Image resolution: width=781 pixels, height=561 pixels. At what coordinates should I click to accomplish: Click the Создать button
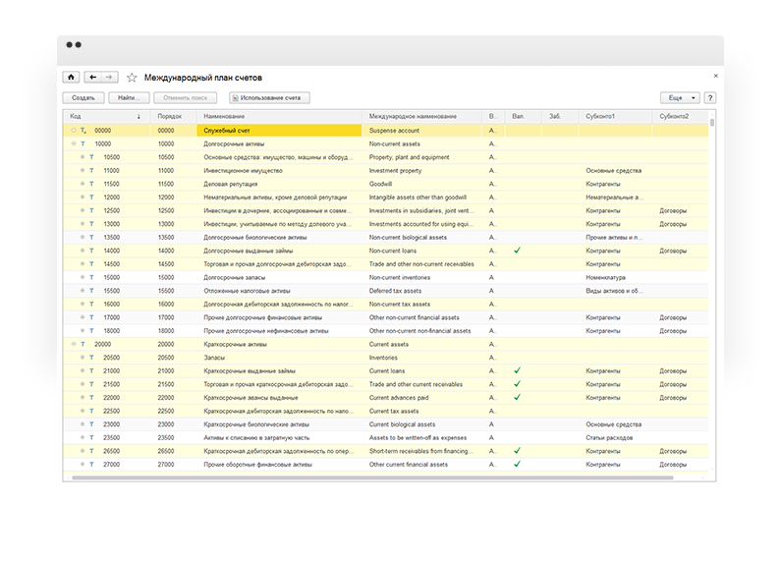coord(84,97)
